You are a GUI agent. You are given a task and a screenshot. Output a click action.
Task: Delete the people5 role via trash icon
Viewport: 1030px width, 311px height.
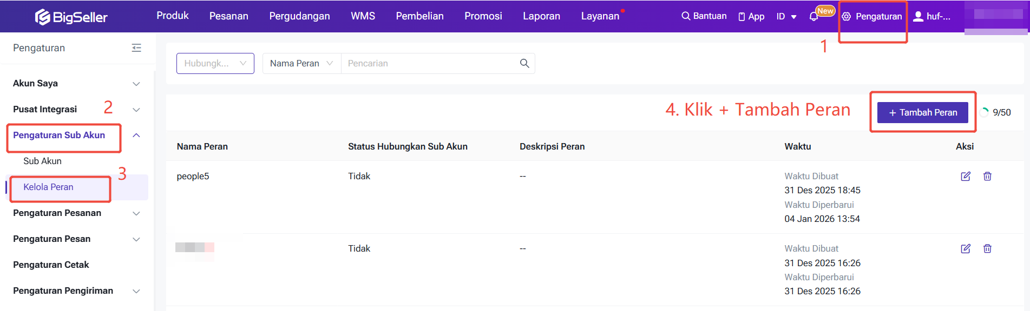987,177
